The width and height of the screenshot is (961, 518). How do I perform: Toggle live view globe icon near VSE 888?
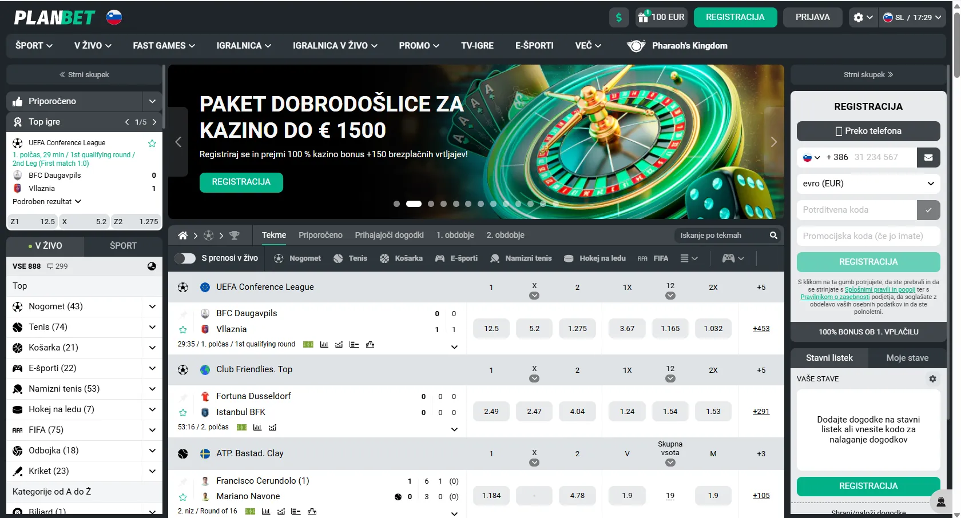[x=152, y=266]
